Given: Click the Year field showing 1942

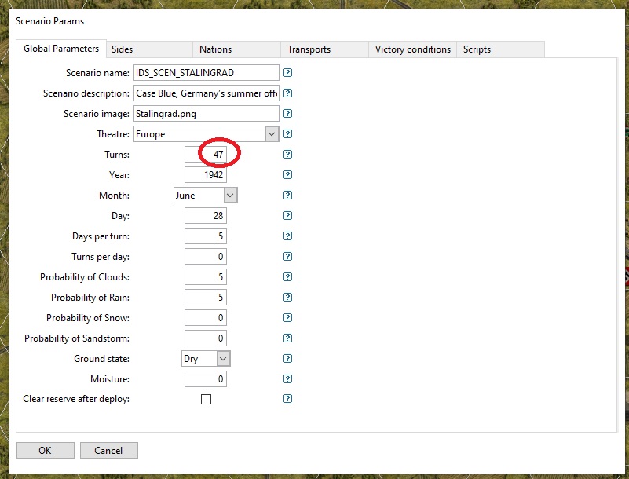Looking at the screenshot, I should (206, 175).
